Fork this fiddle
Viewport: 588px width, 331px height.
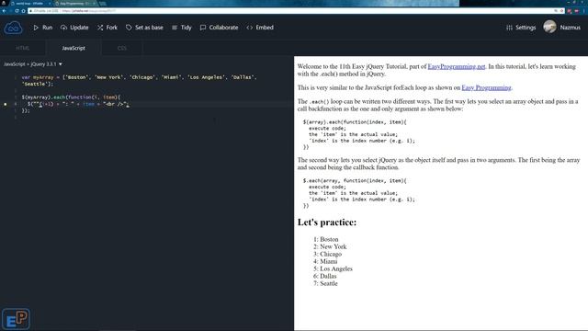tap(107, 28)
